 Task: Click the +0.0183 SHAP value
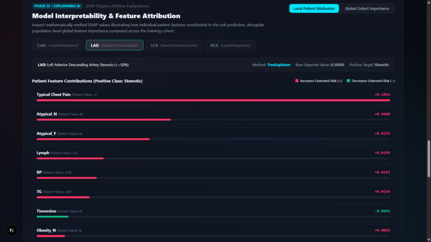[382, 172]
